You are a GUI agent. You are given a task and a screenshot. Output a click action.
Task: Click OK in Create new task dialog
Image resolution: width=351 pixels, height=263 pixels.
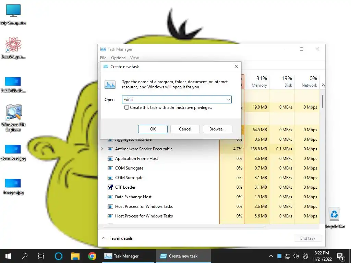click(153, 129)
